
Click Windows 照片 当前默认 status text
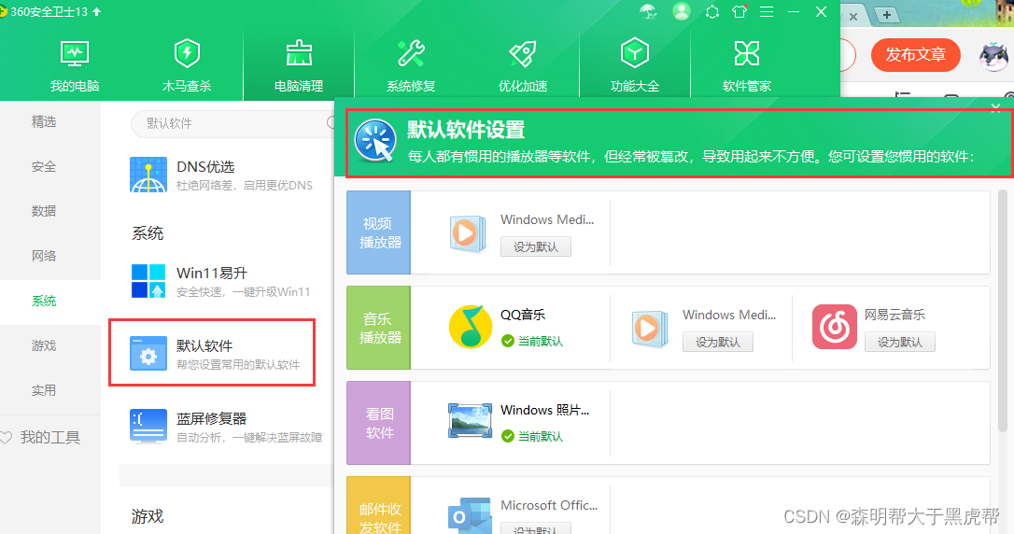[x=541, y=436]
